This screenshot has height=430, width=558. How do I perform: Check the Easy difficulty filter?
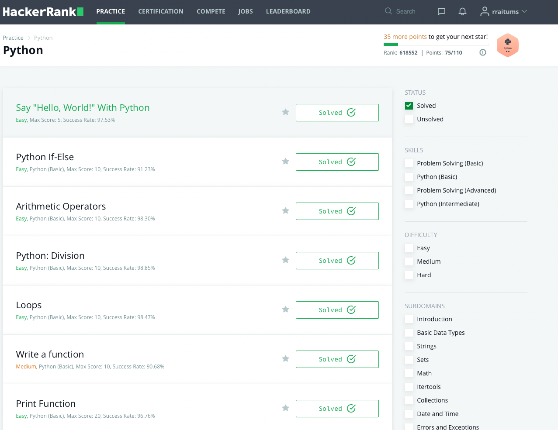tap(409, 248)
